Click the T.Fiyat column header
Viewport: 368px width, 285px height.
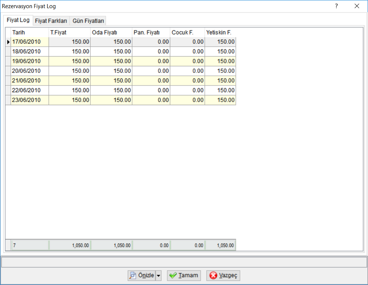(70, 32)
